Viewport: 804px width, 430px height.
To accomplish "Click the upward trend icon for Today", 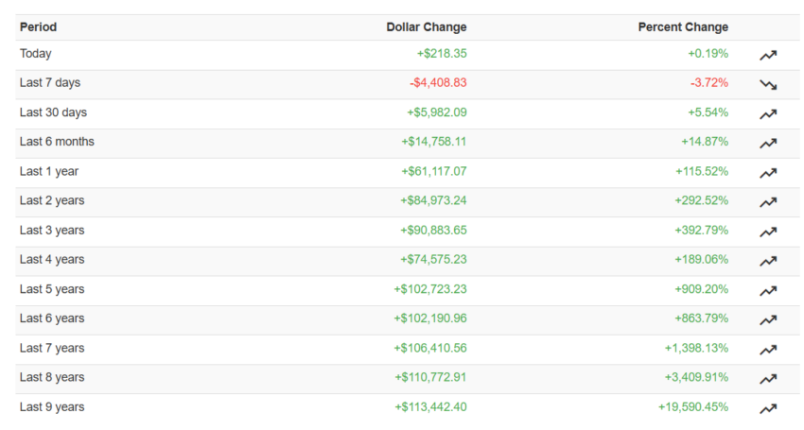I will [768, 55].
